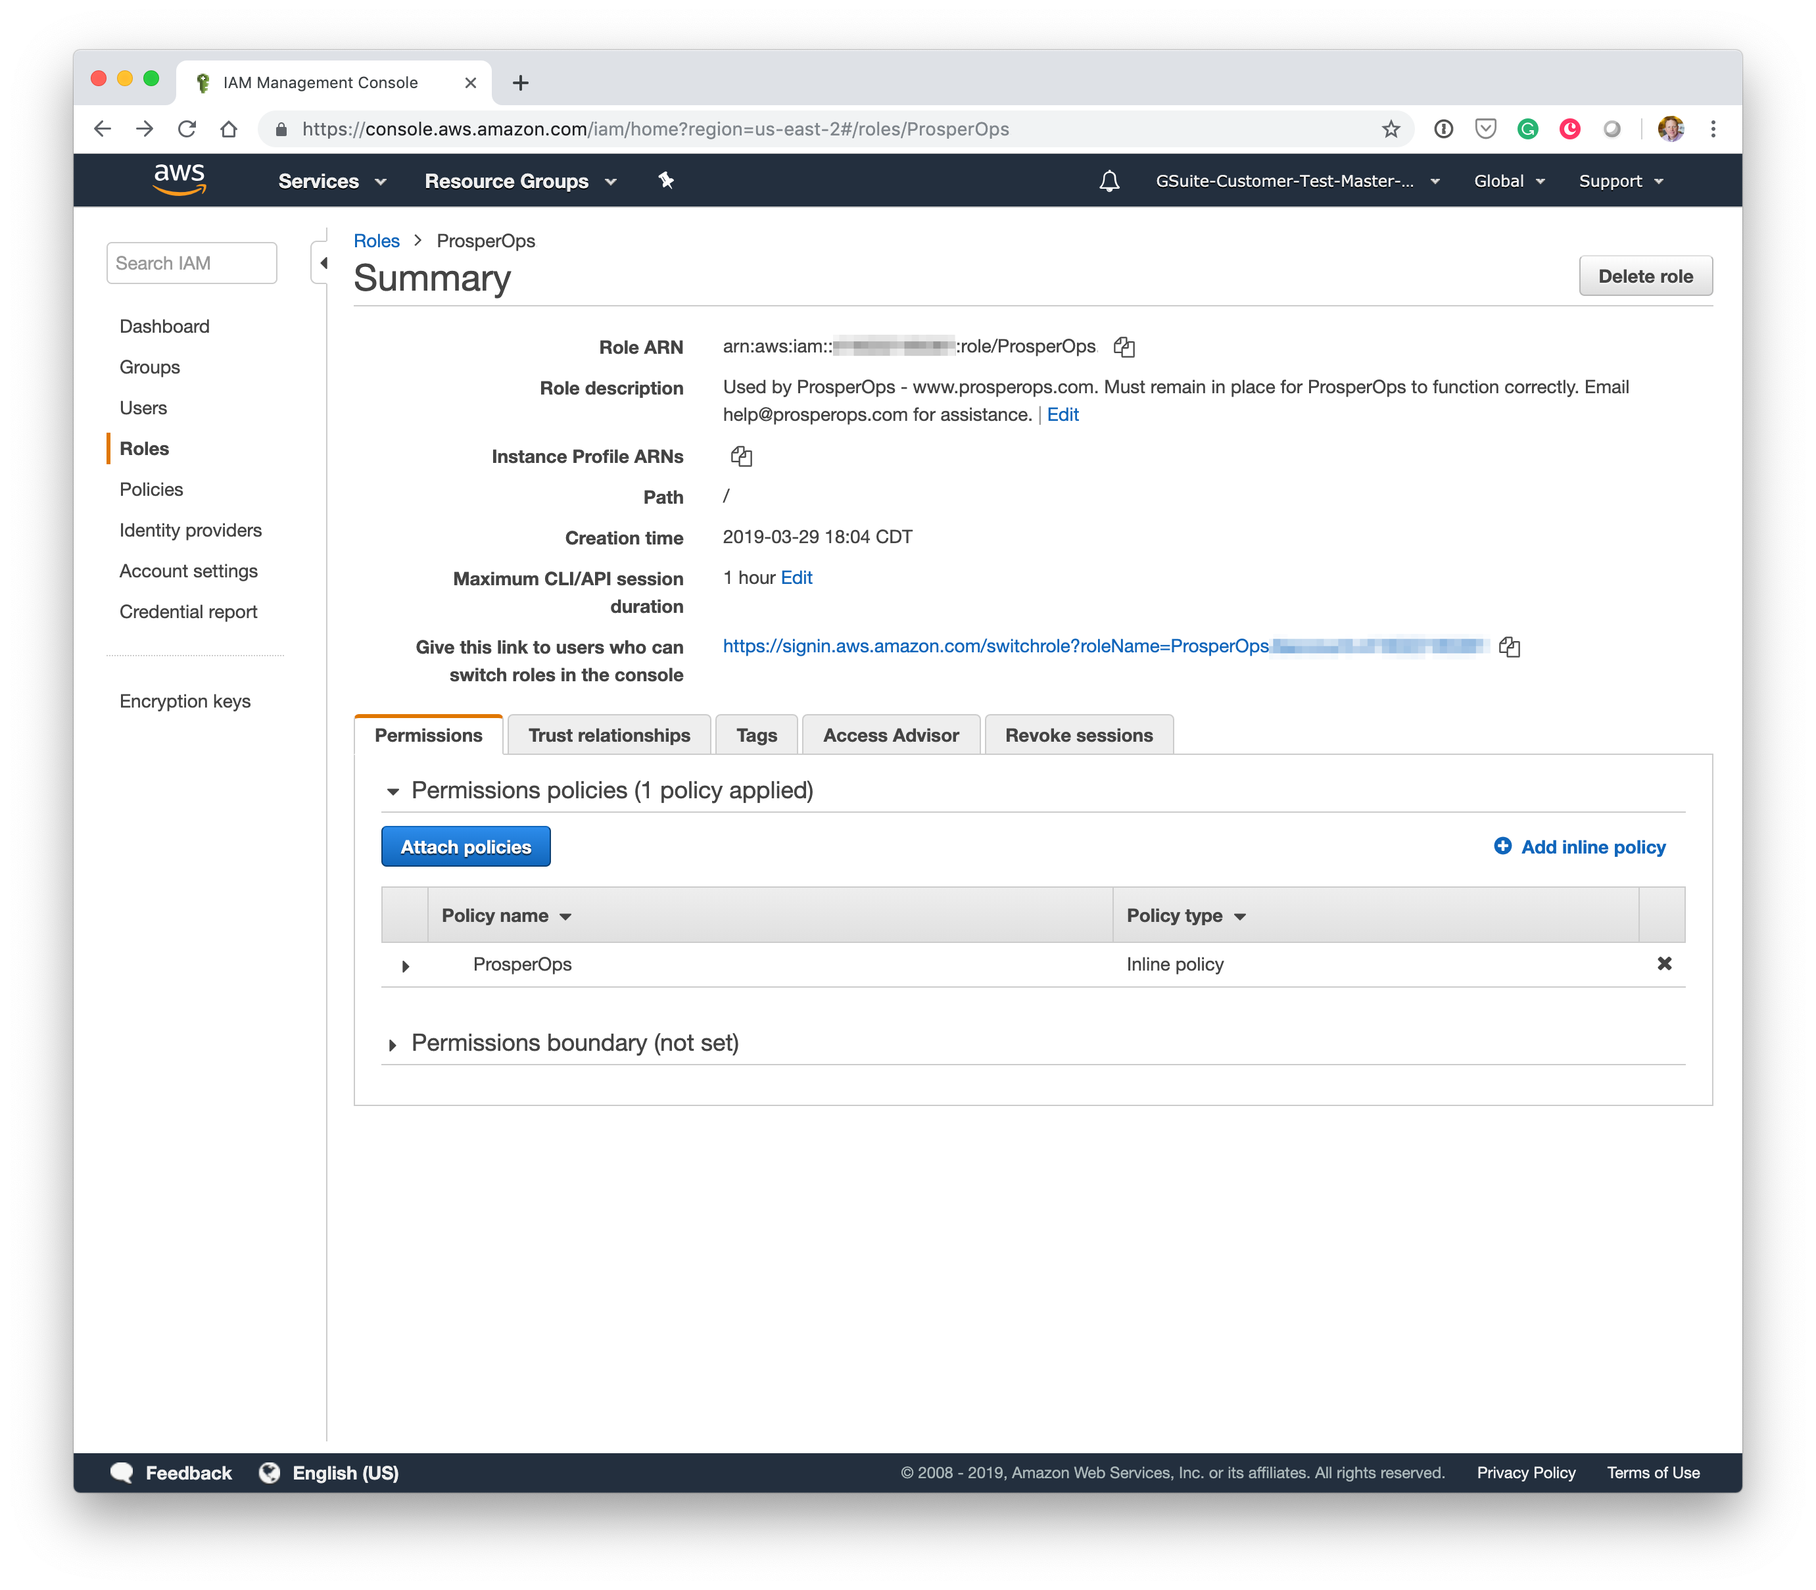Viewport: 1816px width, 1590px height.
Task: Click the pin shortcut icon in navbar
Action: (x=666, y=181)
